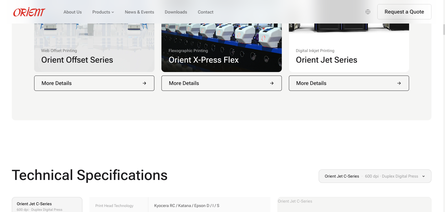Click Request a Quote
This screenshot has height=212, width=445.
[x=404, y=12]
